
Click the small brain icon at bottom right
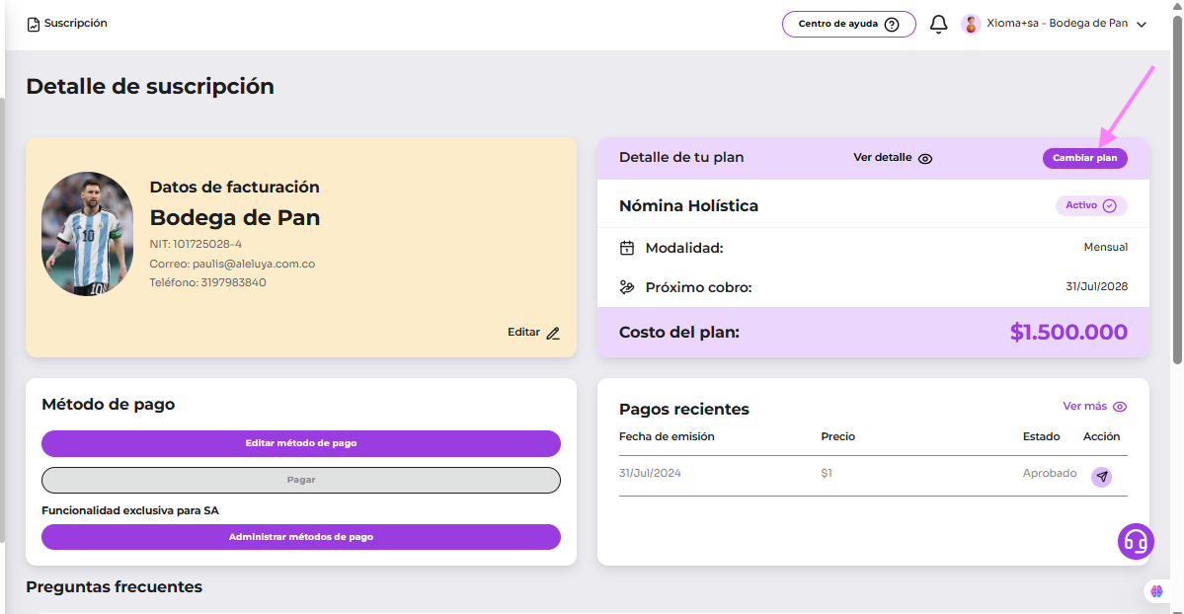[1156, 591]
